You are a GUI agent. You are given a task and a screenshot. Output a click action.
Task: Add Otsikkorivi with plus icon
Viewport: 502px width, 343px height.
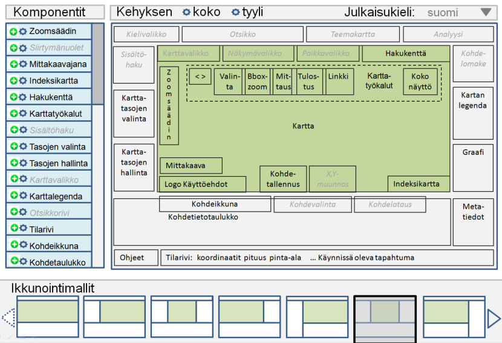click(x=13, y=212)
